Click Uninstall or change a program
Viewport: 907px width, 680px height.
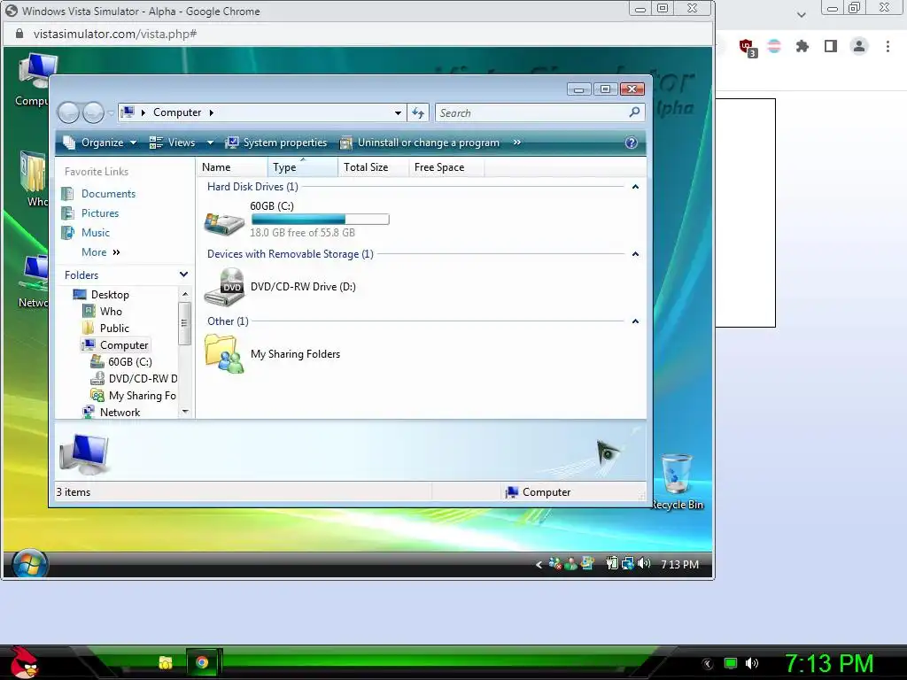[x=419, y=143]
